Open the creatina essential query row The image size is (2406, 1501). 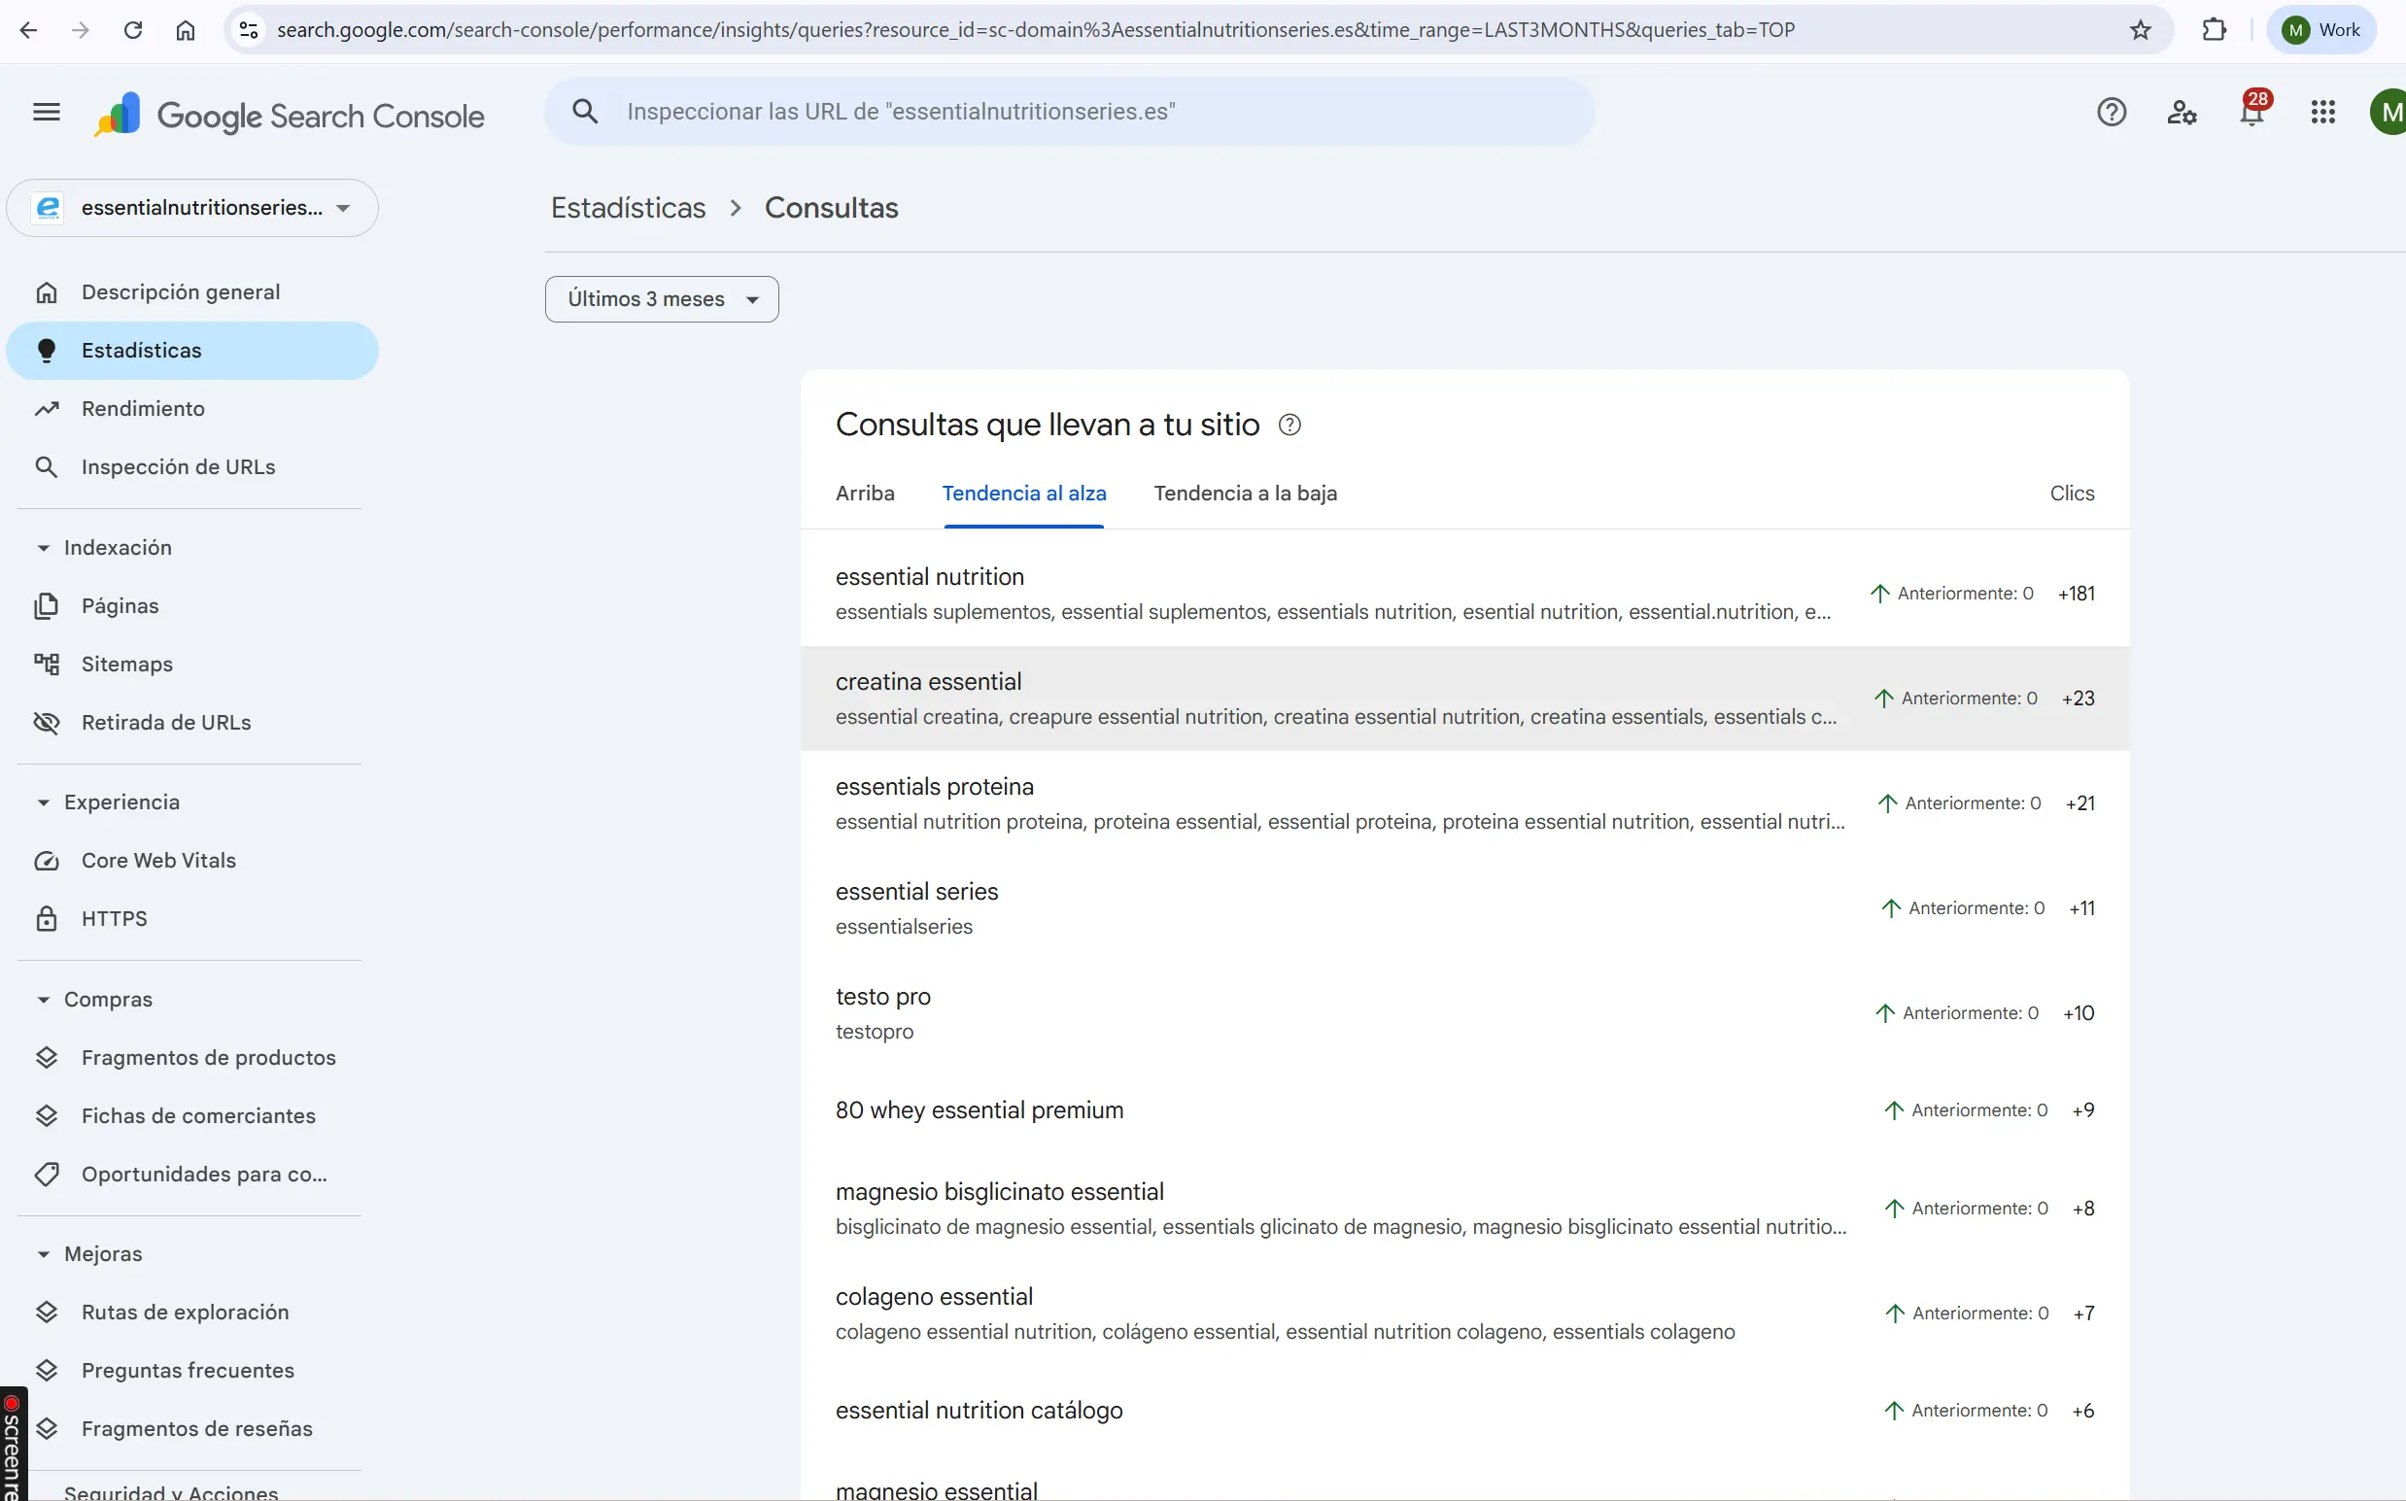(1464, 699)
